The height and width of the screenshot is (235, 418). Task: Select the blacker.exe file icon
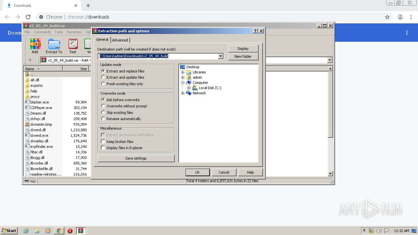point(27,102)
